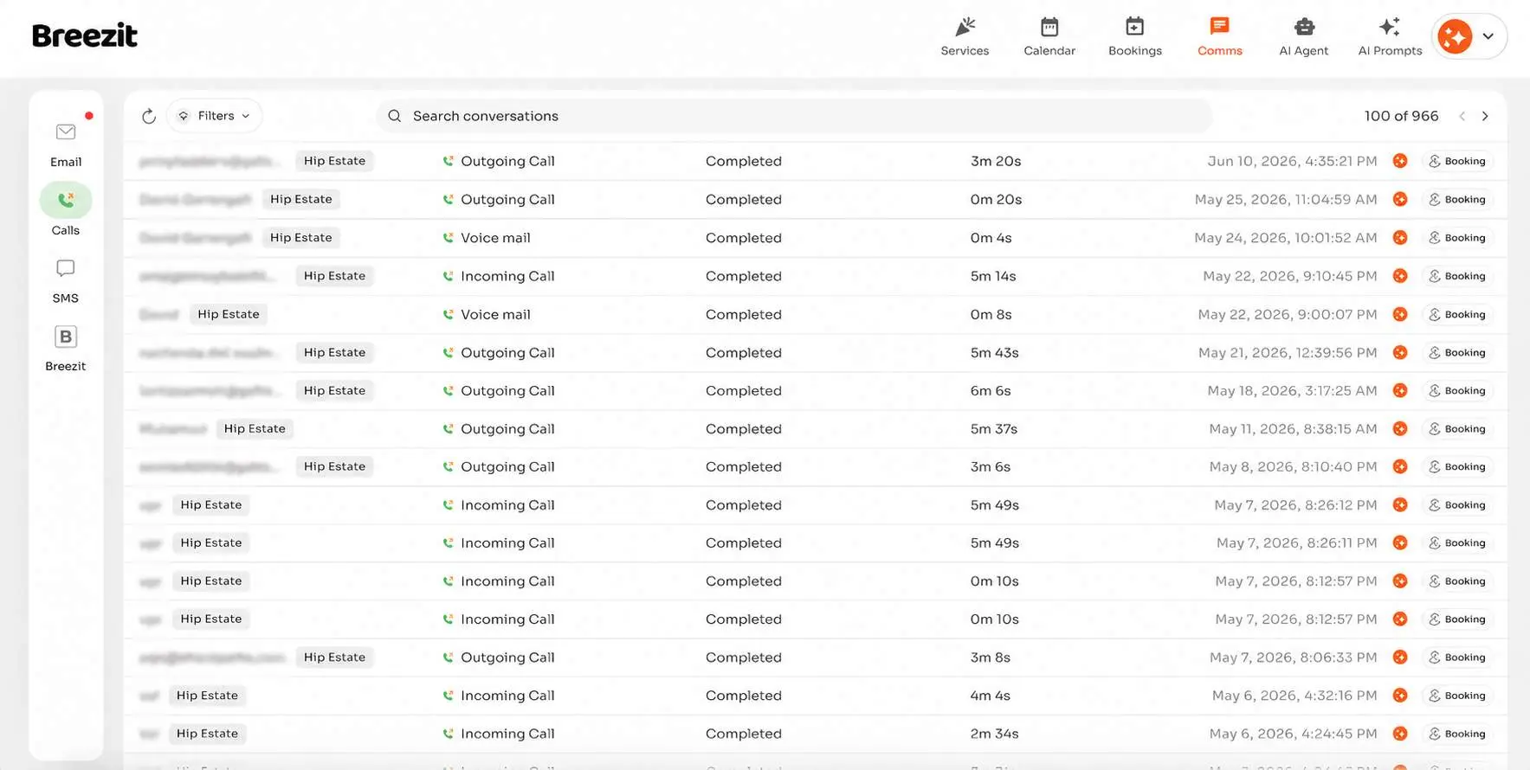Click Hip Estate tag on May 22, 9:00:07 PM row

click(229, 314)
